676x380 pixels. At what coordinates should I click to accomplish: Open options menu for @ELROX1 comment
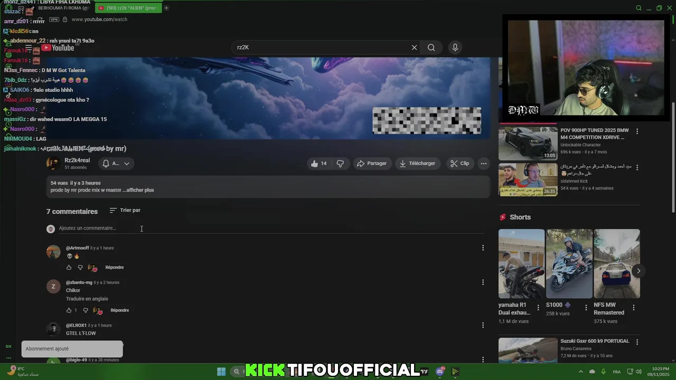click(483, 326)
